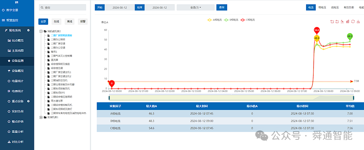Viewport: 364px width, 150px height.
Task: Switch chart to line view icon
Action: (x=342, y=22)
